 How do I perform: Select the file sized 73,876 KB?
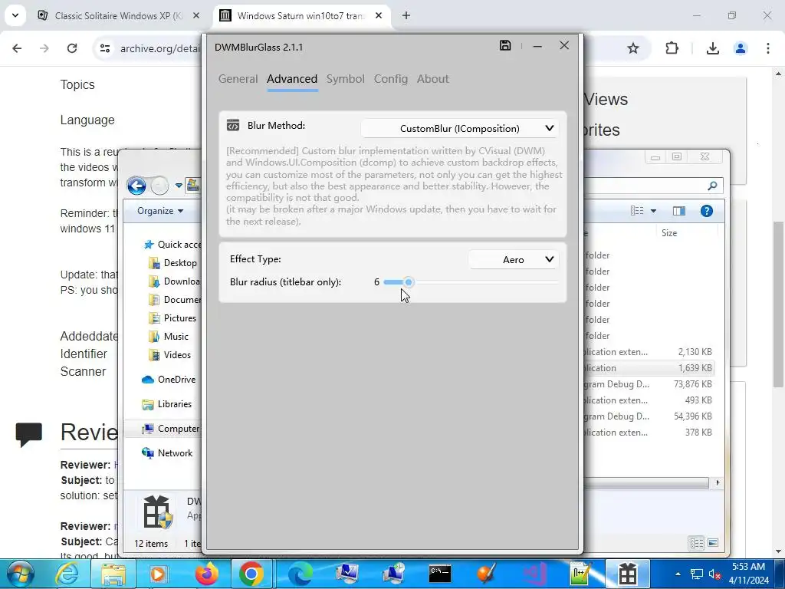(x=649, y=384)
